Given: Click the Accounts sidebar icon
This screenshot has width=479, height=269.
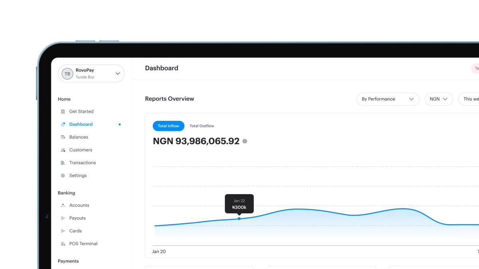Looking at the screenshot, I should 63,205.
